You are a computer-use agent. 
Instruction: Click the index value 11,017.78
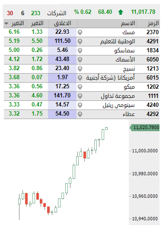(143, 12)
